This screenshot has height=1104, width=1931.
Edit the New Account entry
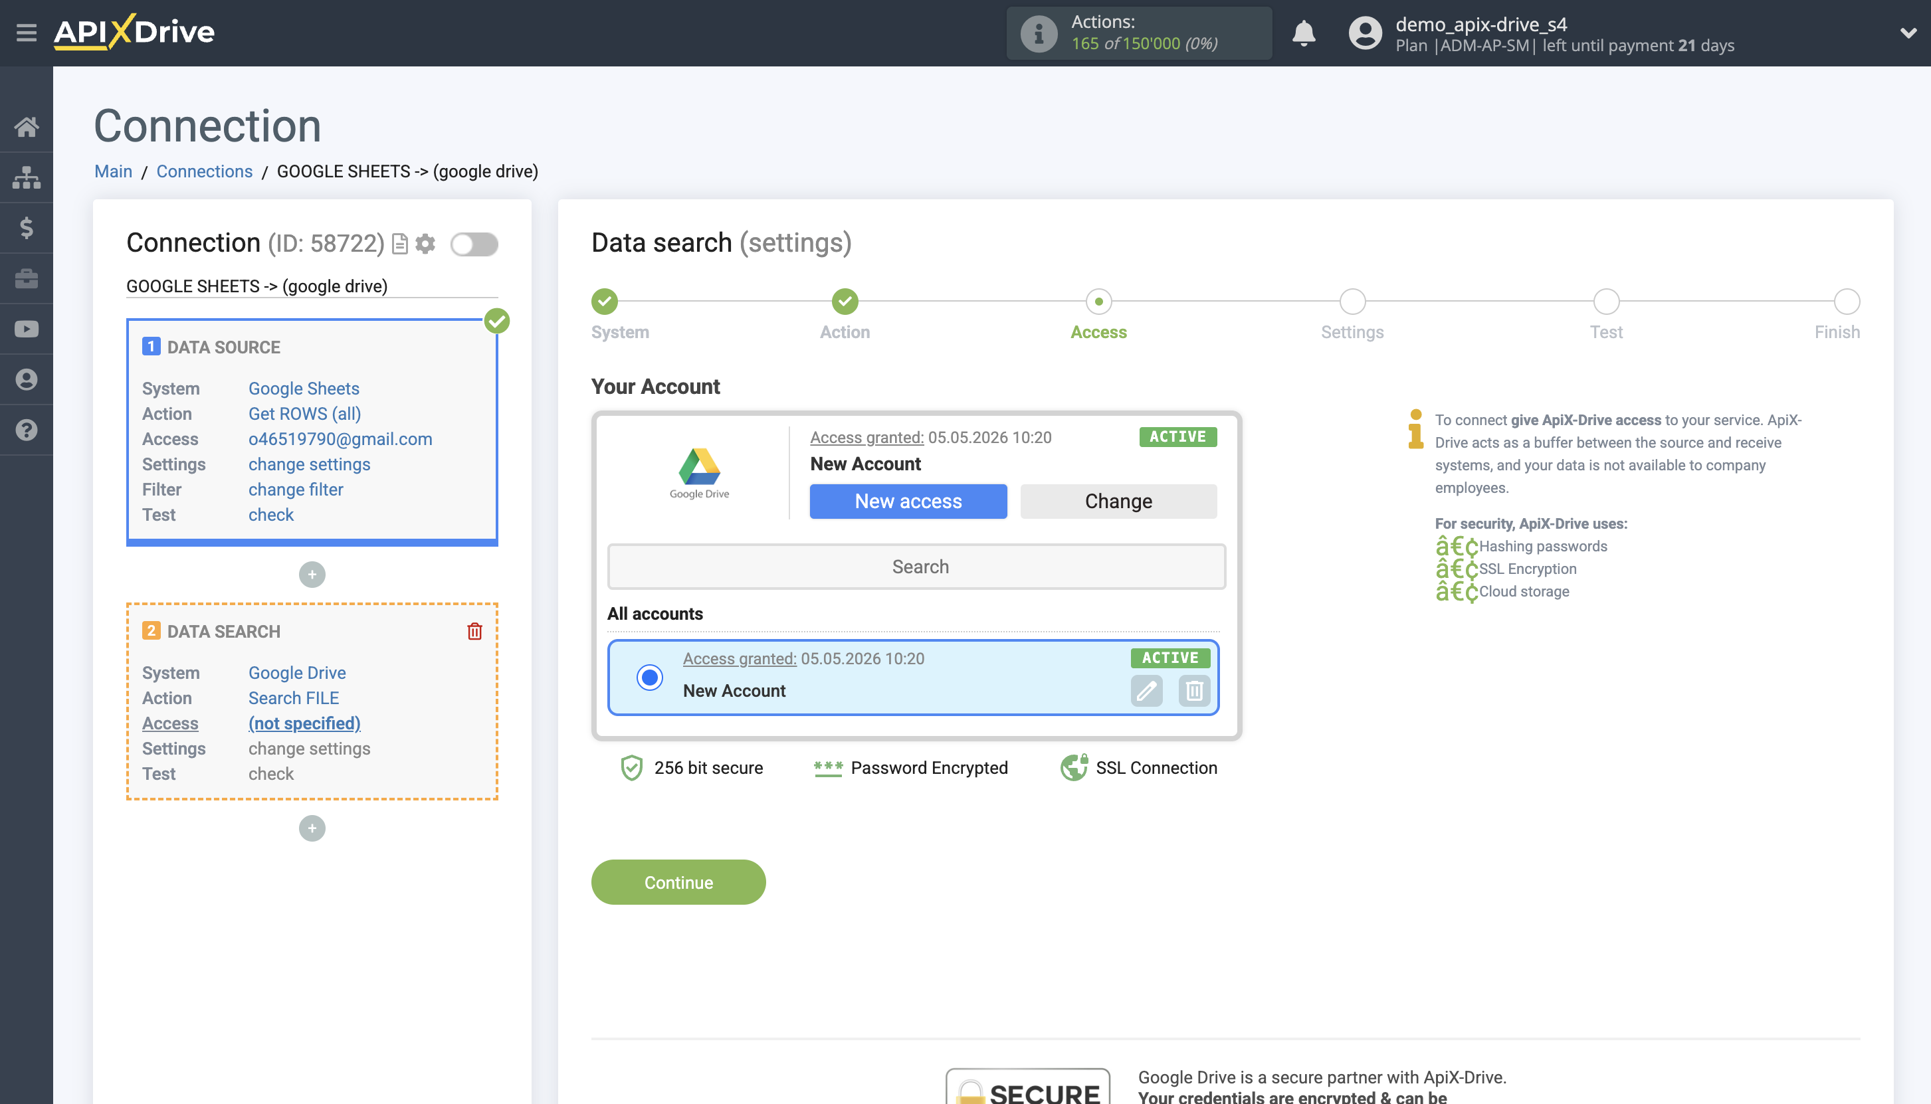pos(1147,691)
